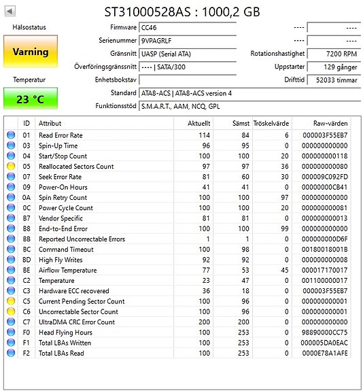Image resolution: width=363 pixels, height=391 pixels.
Task: Click the blue status dot for Start/Stop Count
Action: [x=11, y=156]
